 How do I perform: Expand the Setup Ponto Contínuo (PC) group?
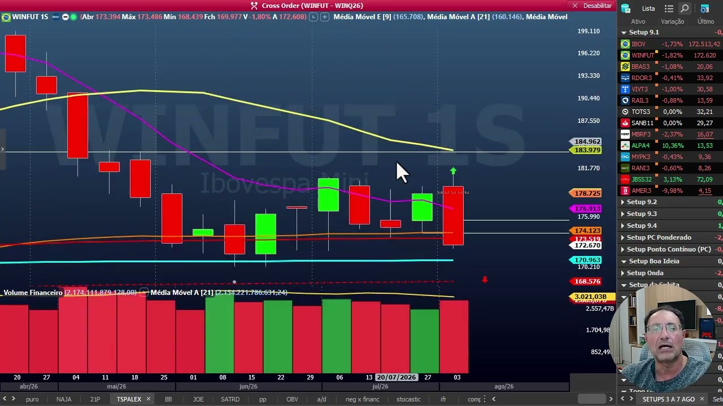coord(623,249)
